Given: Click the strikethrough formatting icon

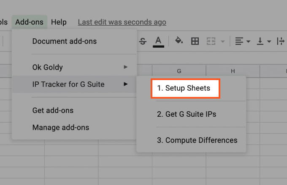Looking at the screenshot, I should [x=143, y=41].
